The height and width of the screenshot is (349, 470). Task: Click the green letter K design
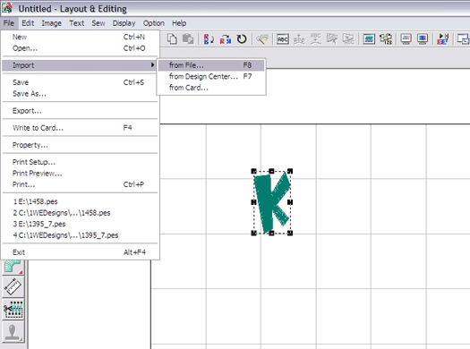271,202
